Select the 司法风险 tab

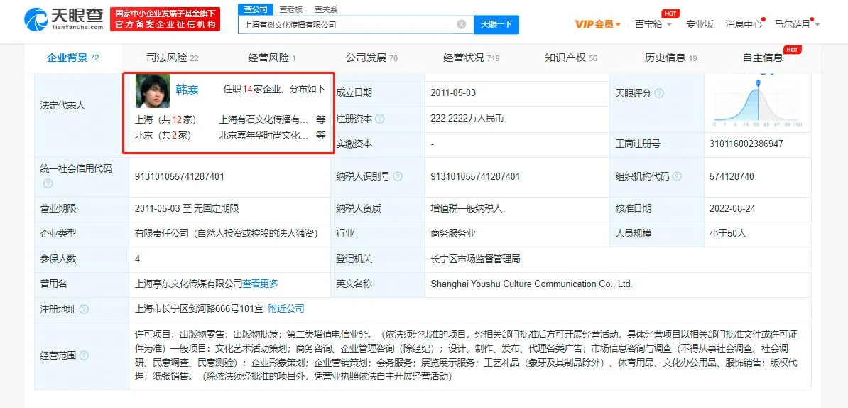pyautogui.click(x=173, y=58)
